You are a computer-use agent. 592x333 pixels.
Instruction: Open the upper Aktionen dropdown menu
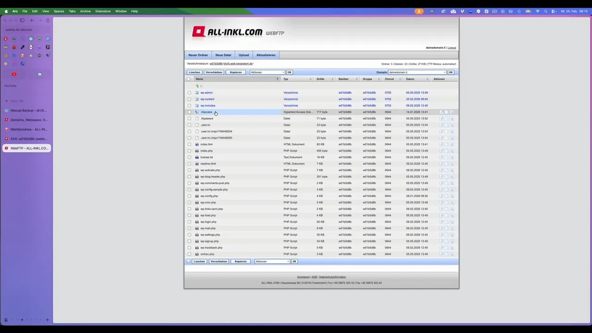(x=267, y=72)
